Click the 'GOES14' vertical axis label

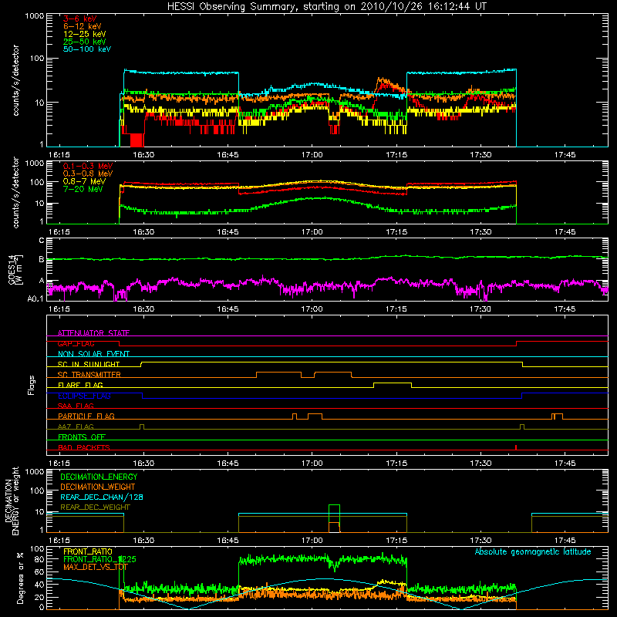(12, 269)
